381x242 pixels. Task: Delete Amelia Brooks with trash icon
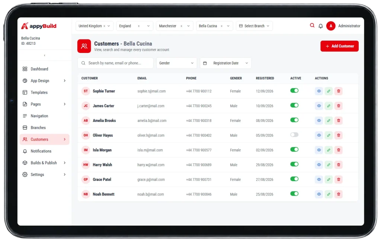click(339, 120)
